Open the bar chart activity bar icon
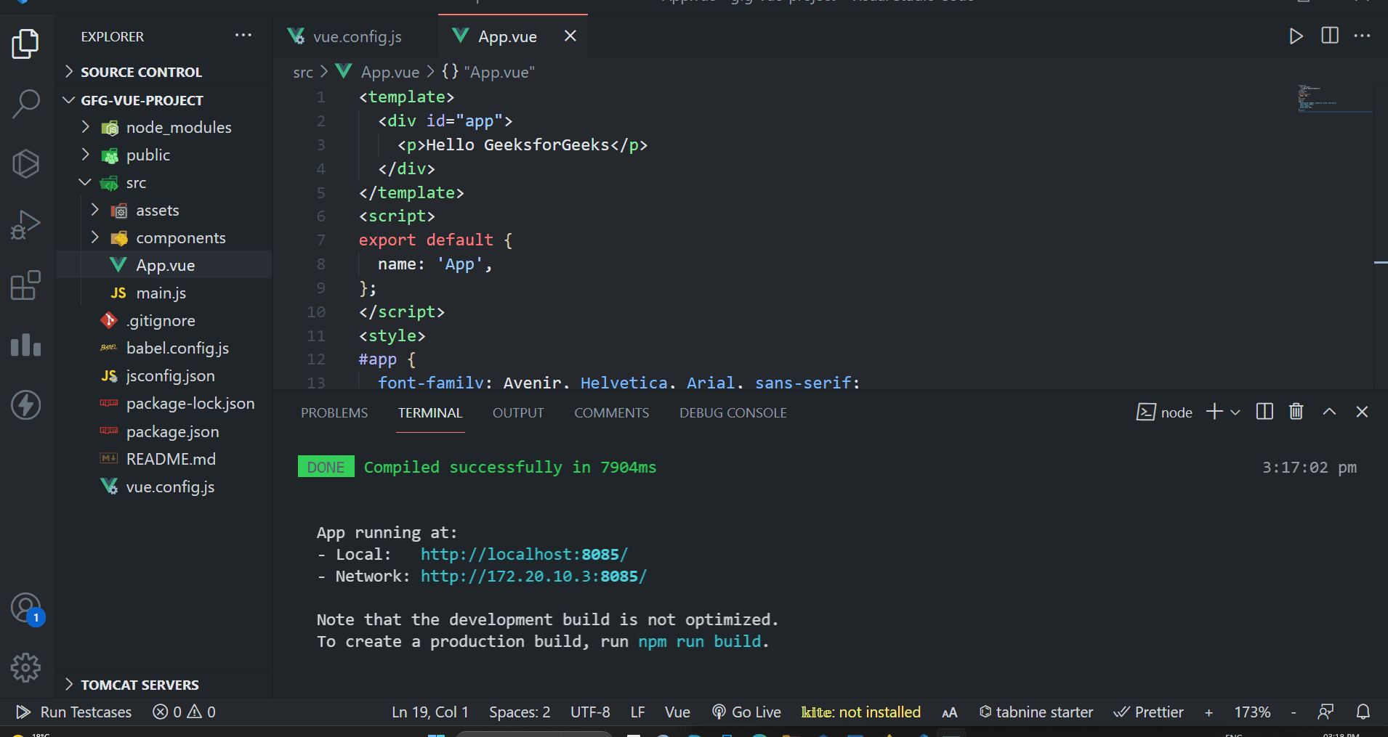The height and width of the screenshot is (737, 1388). 25,345
